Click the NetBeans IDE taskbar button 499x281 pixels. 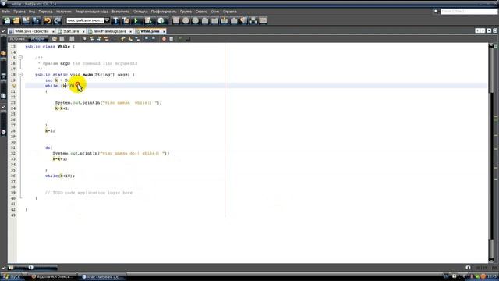102,276
